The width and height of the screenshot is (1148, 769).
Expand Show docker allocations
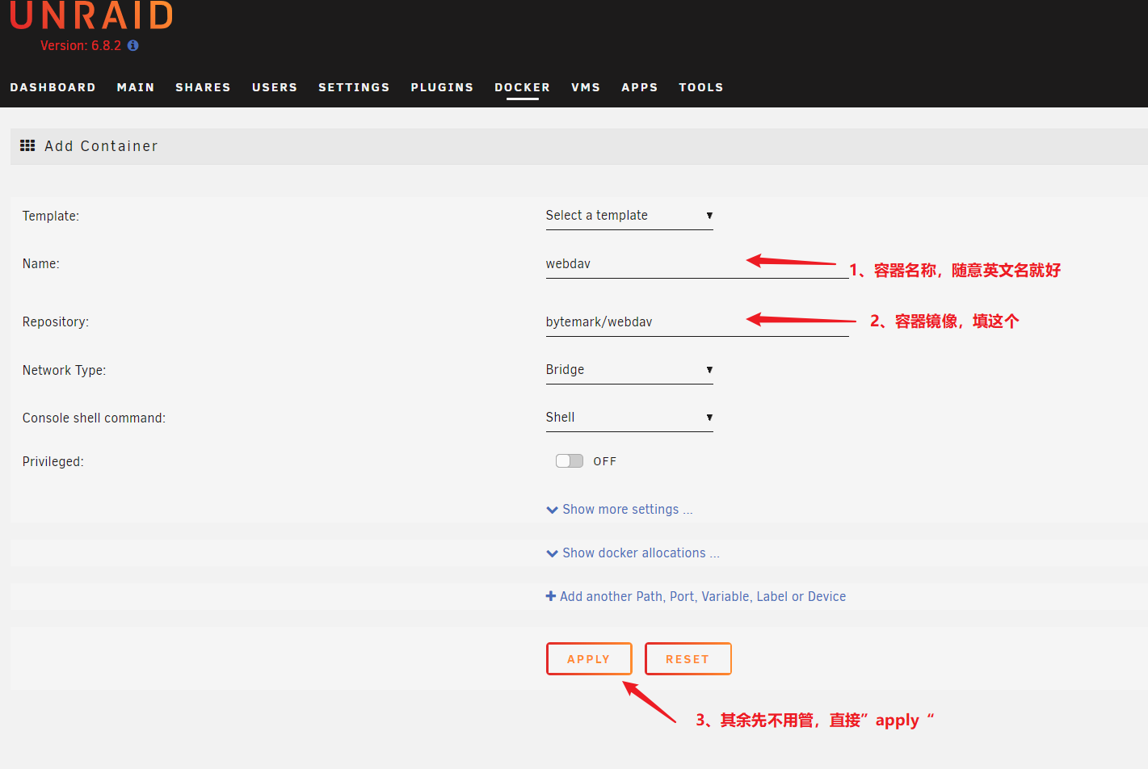pos(633,553)
